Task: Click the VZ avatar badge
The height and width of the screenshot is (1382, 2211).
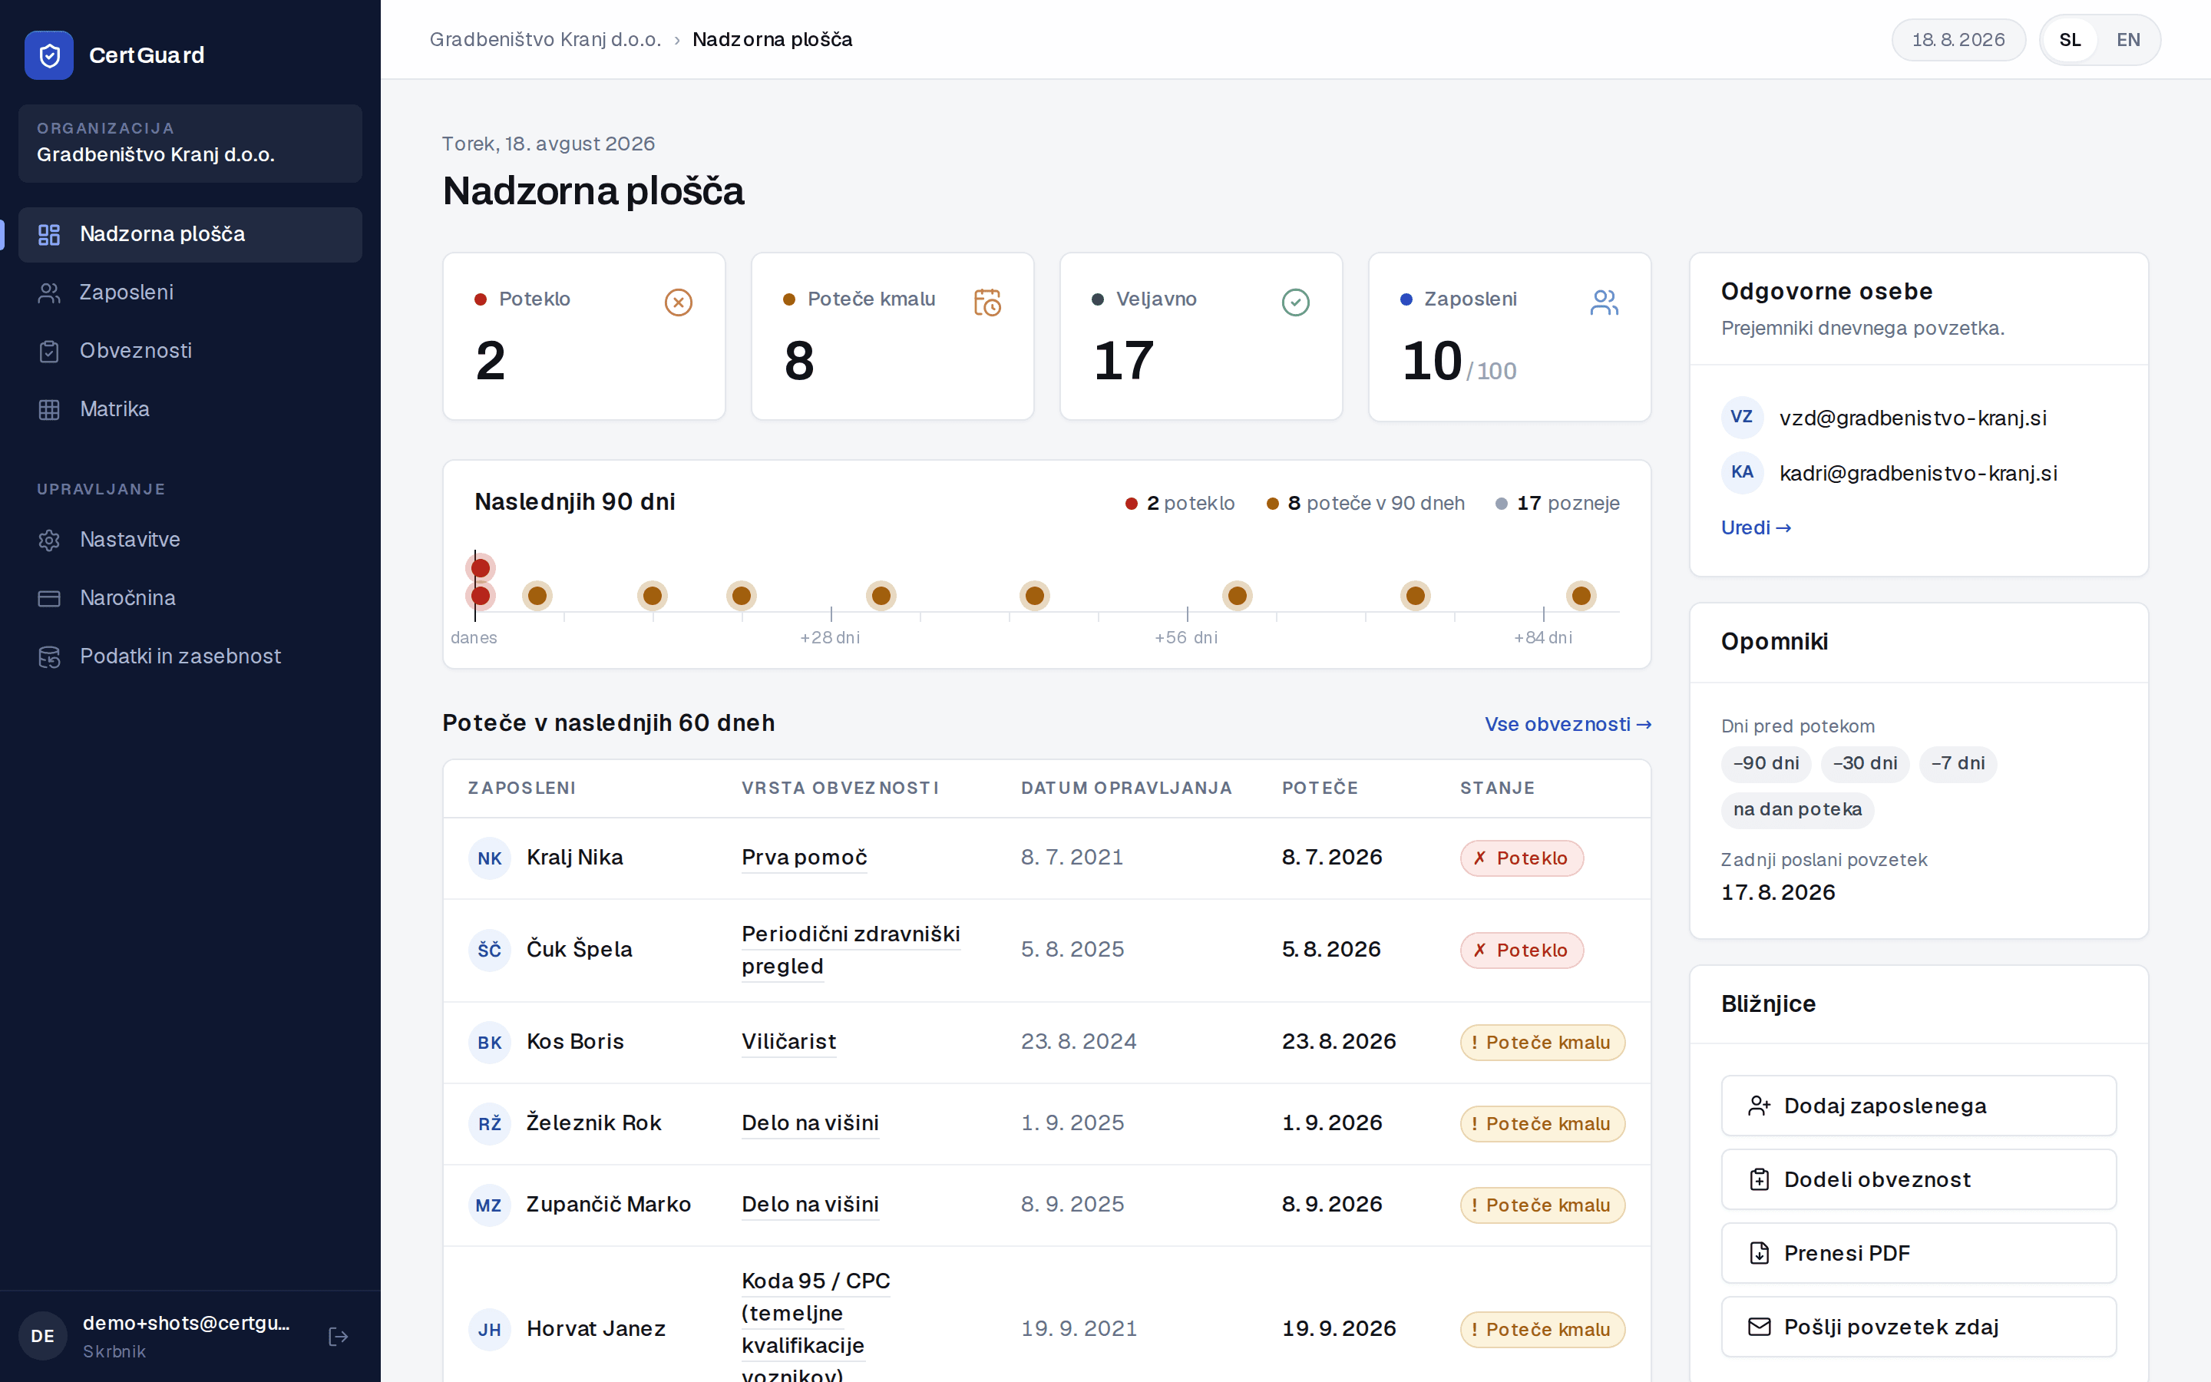Action: [x=1742, y=417]
